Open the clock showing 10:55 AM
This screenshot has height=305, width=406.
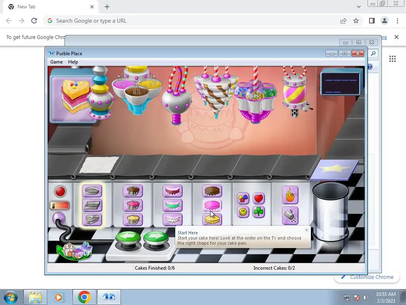pyautogui.click(x=385, y=297)
